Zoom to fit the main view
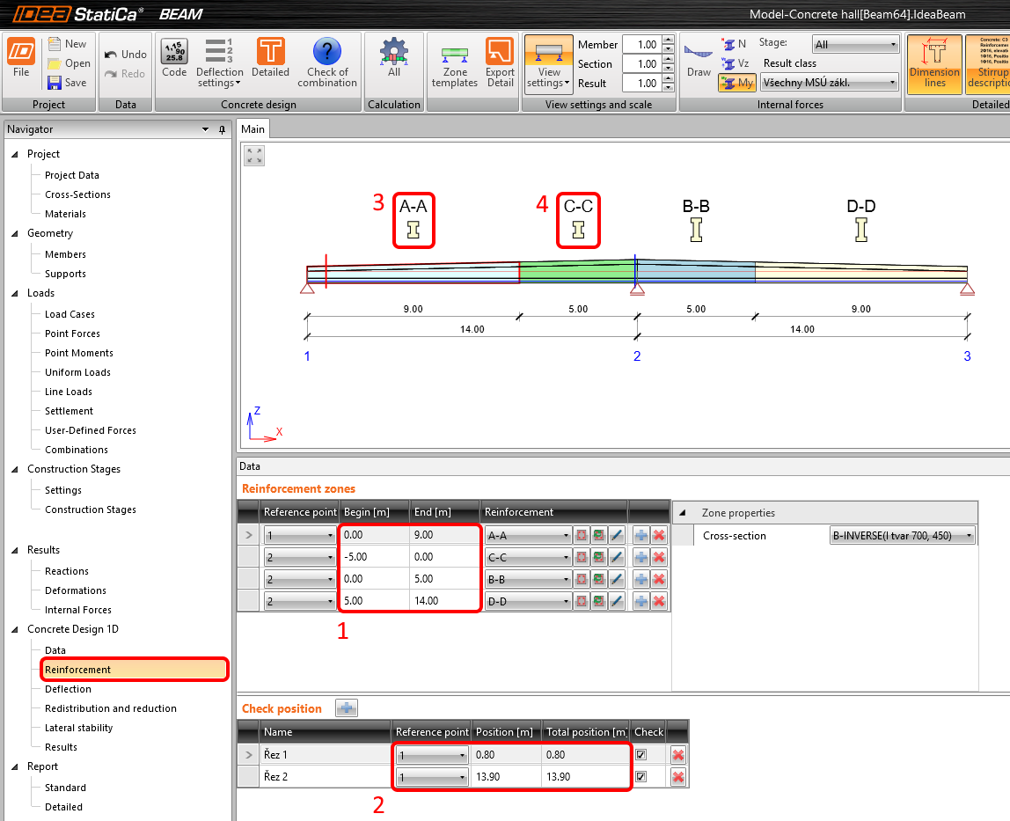Screen dimensions: 1010x821 pos(254,155)
